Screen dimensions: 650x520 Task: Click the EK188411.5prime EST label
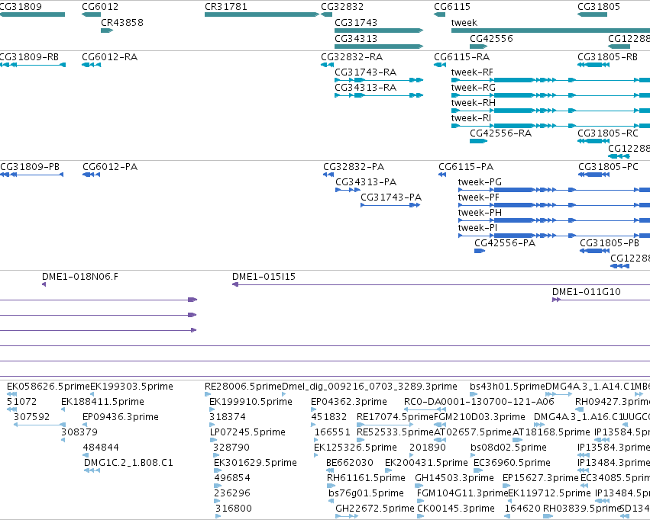(102, 402)
